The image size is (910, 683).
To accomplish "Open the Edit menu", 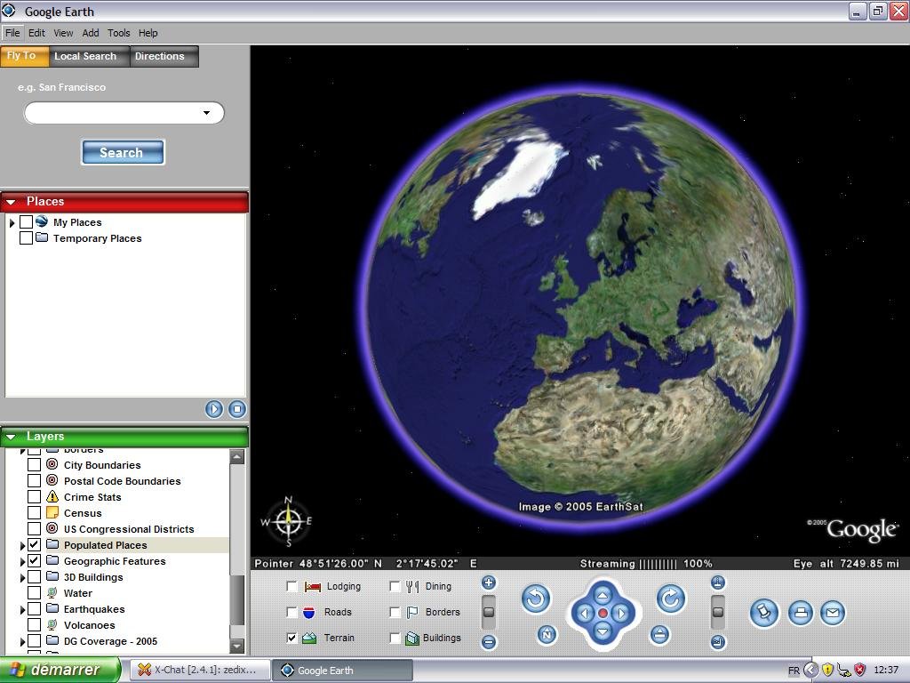I will [36, 33].
